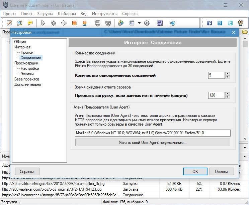Screen dimensions: 249x205
Task: Open the Инструменты menu
Action: click(x=105, y=14)
